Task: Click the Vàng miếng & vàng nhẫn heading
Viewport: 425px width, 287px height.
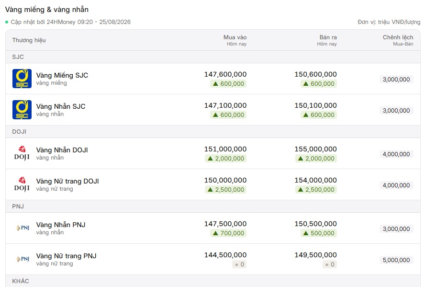Action: click(x=46, y=10)
